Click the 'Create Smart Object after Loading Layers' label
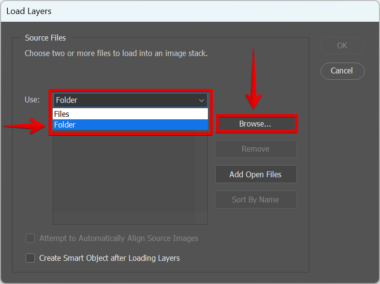 pyautogui.click(x=109, y=258)
